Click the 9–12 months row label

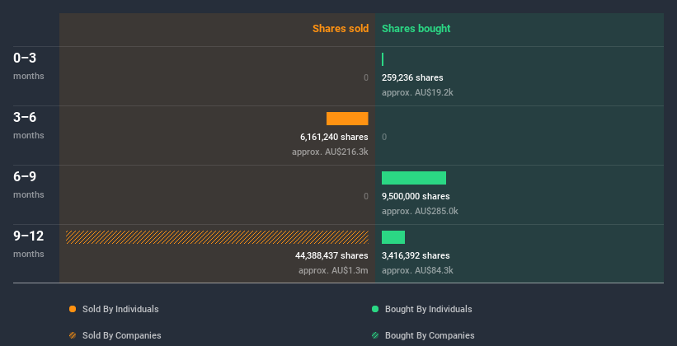[x=30, y=237]
